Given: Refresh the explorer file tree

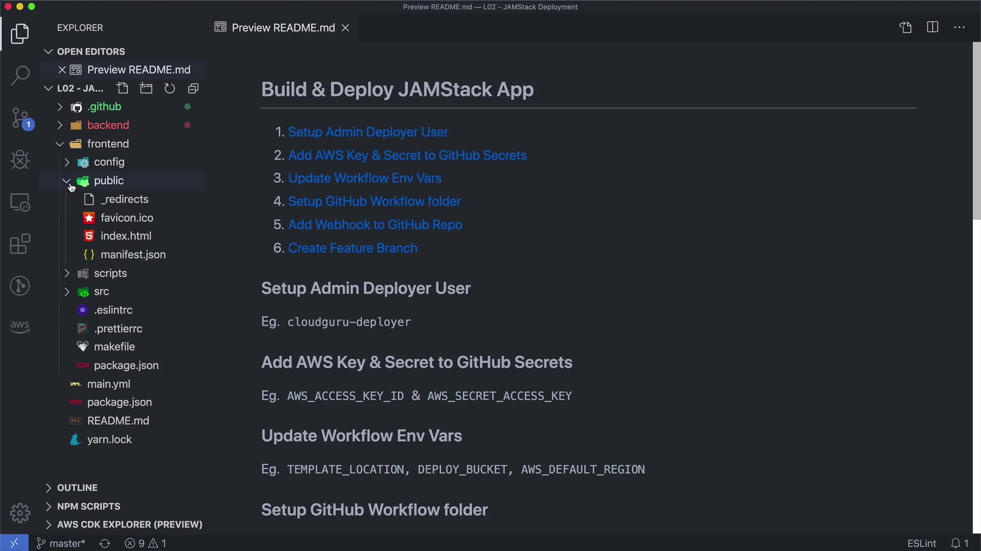Looking at the screenshot, I should tap(170, 88).
